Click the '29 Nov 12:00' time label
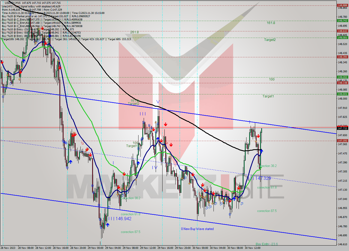 [148, 248]
